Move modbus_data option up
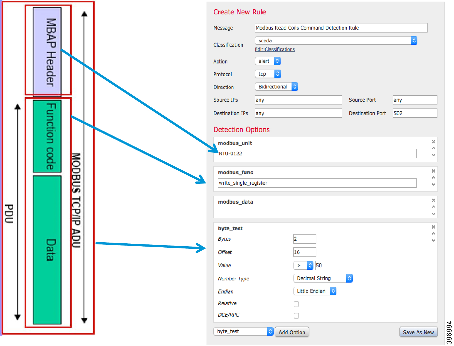The height and width of the screenshot is (346, 454). [433, 207]
